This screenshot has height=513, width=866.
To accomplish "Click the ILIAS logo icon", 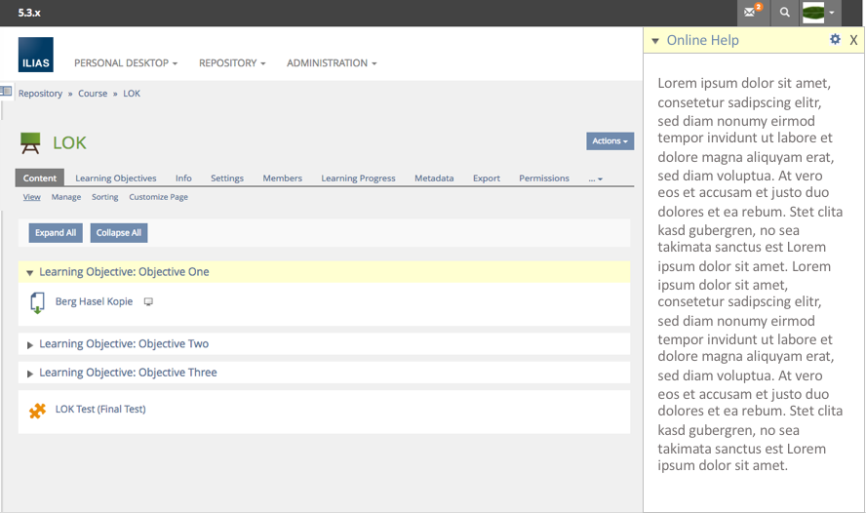I will click(36, 55).
